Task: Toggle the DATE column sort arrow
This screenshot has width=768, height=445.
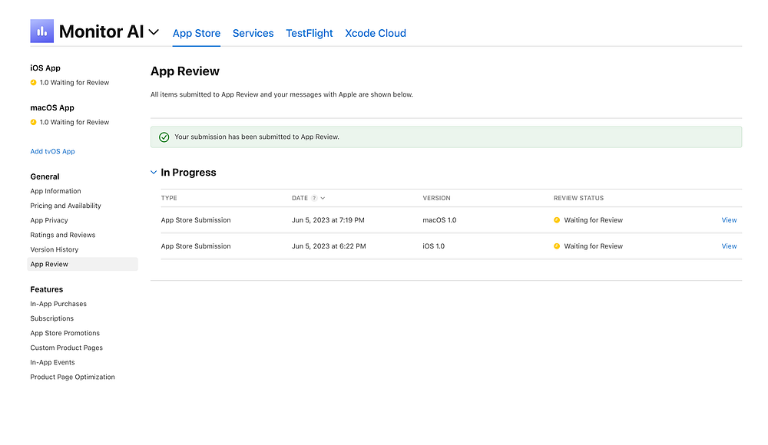Action: 323,198
